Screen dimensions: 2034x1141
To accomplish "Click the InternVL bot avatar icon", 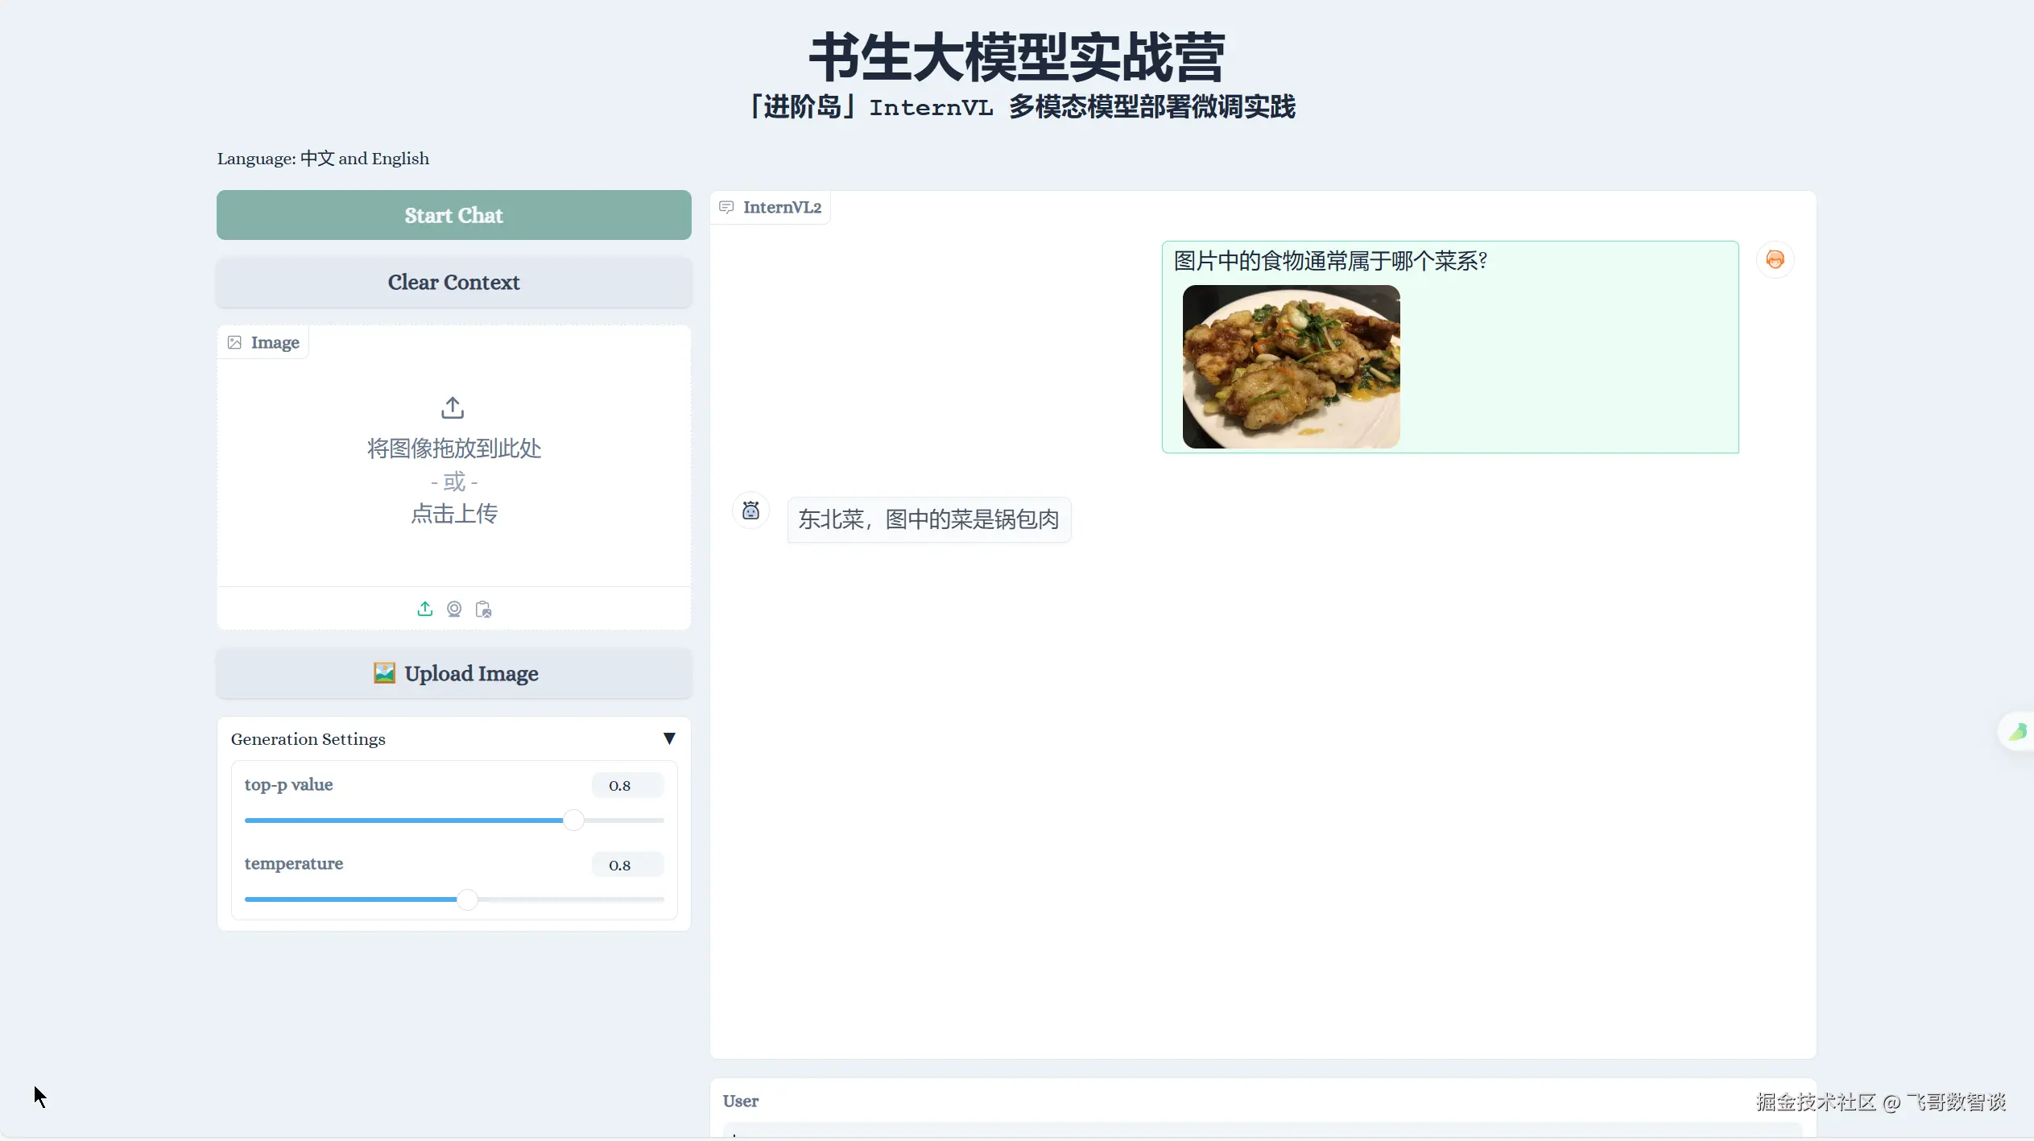I will coord(750,511).
